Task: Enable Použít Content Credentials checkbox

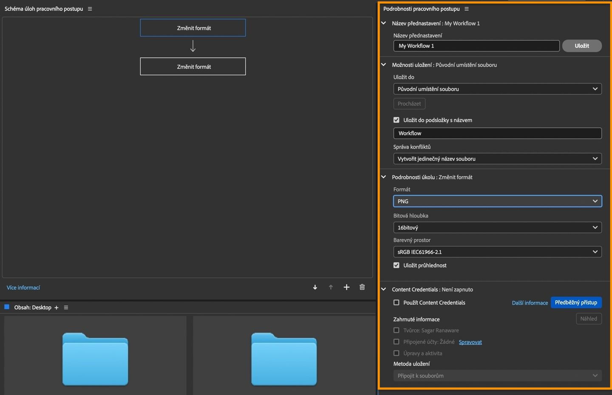Action: coord(396,302)
